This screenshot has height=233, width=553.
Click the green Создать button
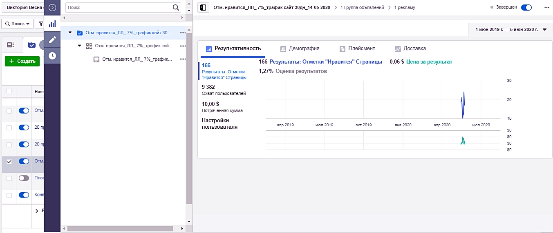[x=22, y=61]
